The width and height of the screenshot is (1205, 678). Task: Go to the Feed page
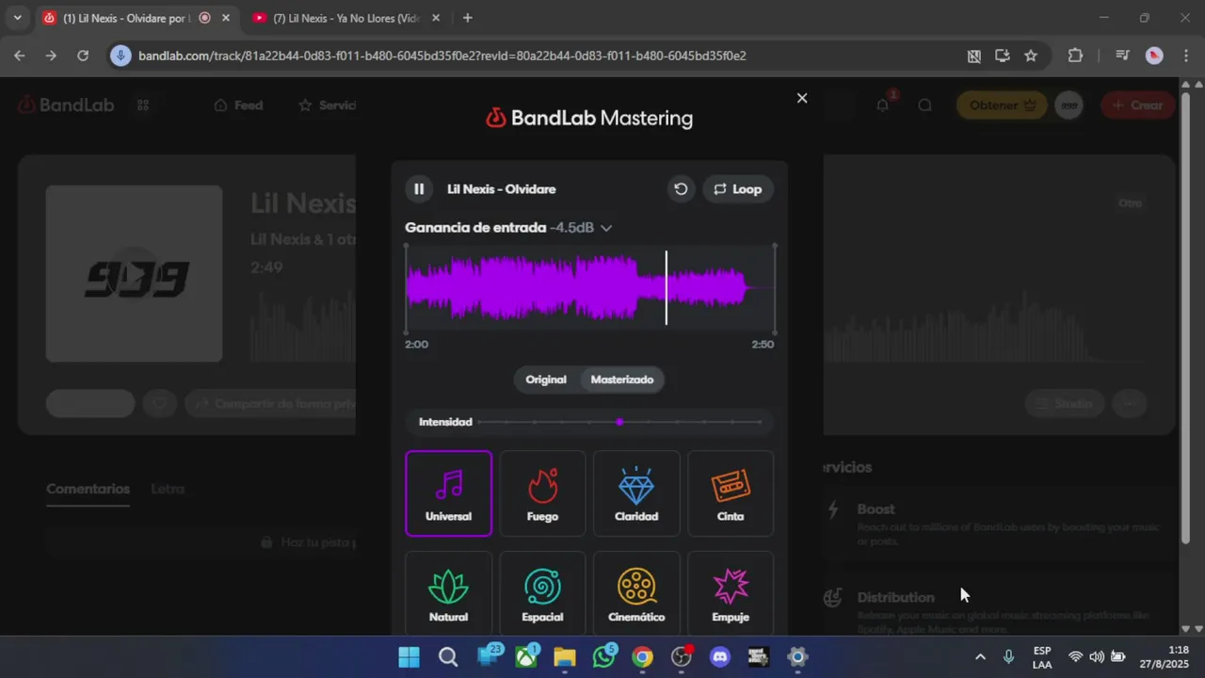(238, 105)
